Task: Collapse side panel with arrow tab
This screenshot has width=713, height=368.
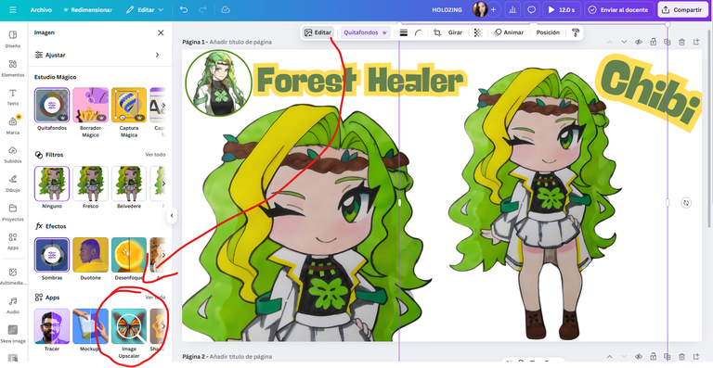Action: coord(172,216)
